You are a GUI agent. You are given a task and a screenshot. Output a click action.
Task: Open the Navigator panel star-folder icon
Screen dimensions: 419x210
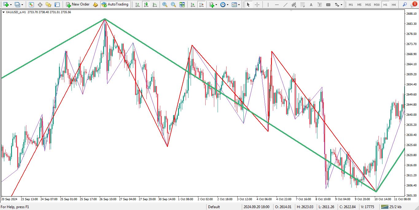coord(48,5)
